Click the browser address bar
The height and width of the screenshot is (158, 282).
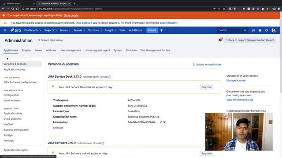[x=117, y=9]
